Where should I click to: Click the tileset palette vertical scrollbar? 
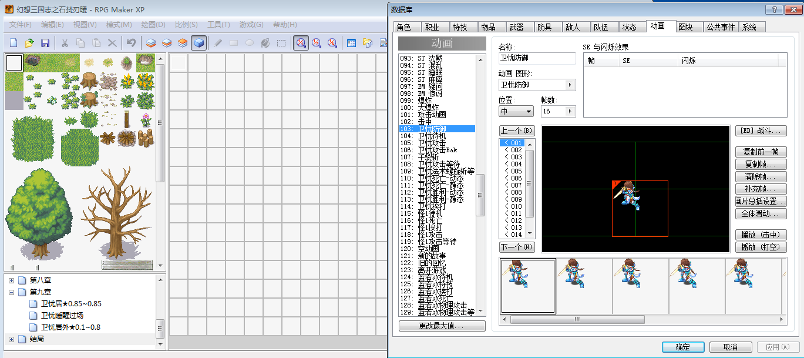pyautogui.click(x=160, y=163)
